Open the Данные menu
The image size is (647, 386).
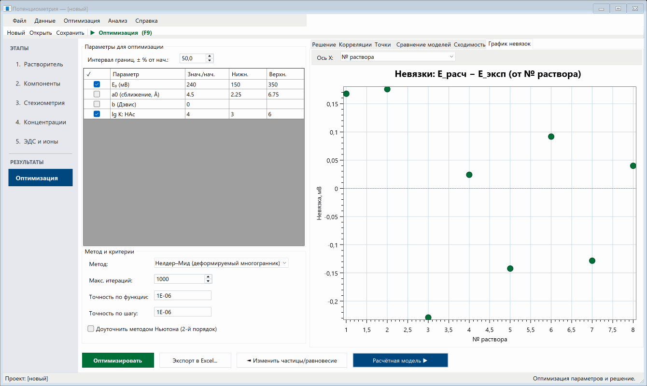45,21
